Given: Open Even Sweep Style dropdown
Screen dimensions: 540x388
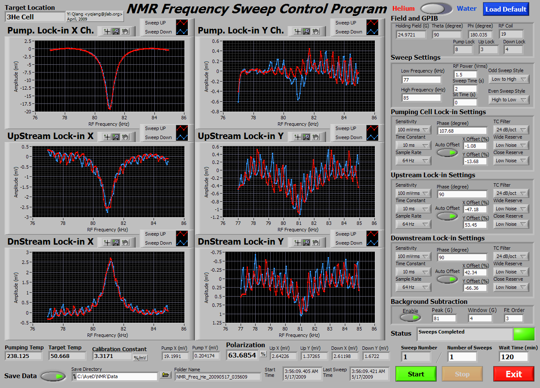Looking at the screenshot, I should [509, 100].
